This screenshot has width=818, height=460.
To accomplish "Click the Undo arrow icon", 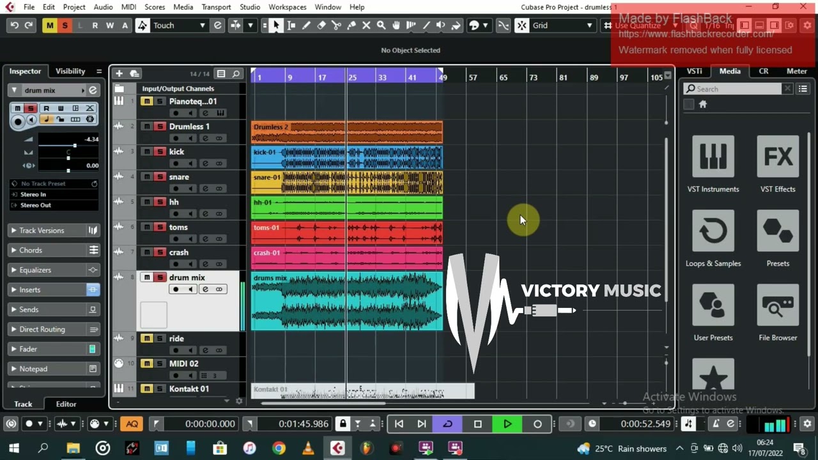I will (14, 26).
